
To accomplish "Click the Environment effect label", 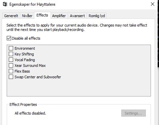I will pyautogui.click(x=25, y=48).
